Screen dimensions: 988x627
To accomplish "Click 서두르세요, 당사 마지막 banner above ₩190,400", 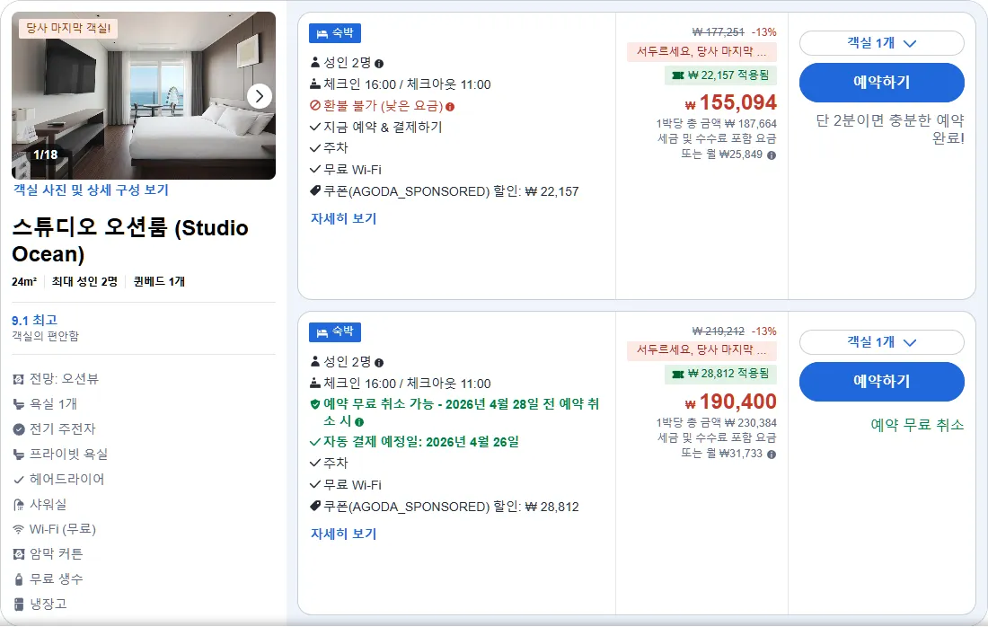I will pyautogui.click(x=701, y=349).
